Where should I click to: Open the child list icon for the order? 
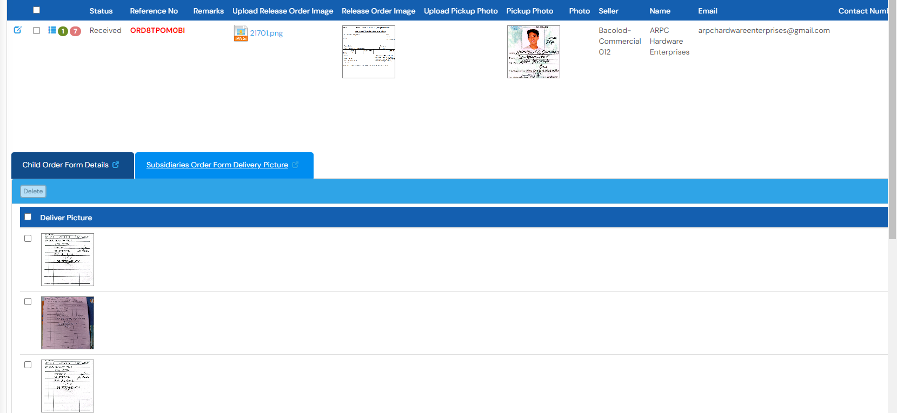(x=52, y=30)
